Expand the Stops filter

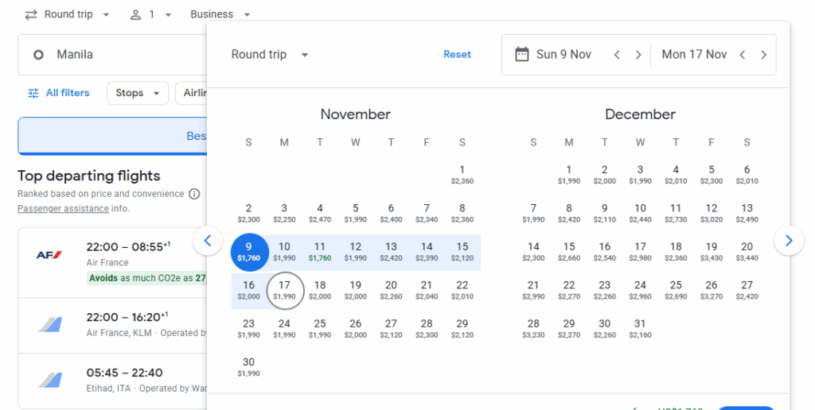coord(137,93)
